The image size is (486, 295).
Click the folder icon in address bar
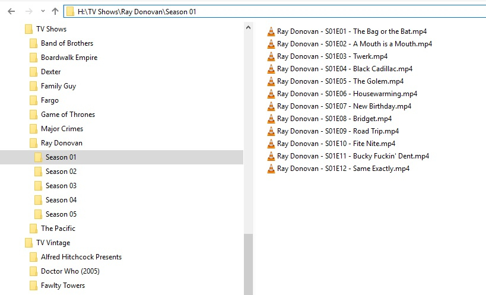click(71, 11)
